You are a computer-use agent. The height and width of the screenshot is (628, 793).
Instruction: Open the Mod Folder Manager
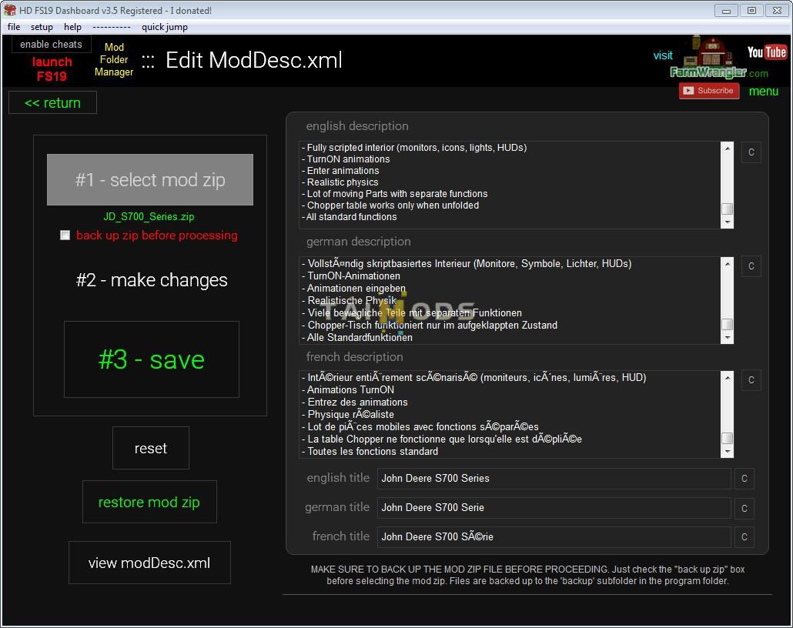tap(114, 60)
